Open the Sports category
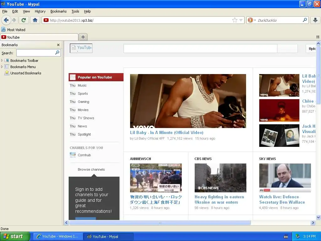The width and height of the screenshot is (321, 241). point(83,94)
